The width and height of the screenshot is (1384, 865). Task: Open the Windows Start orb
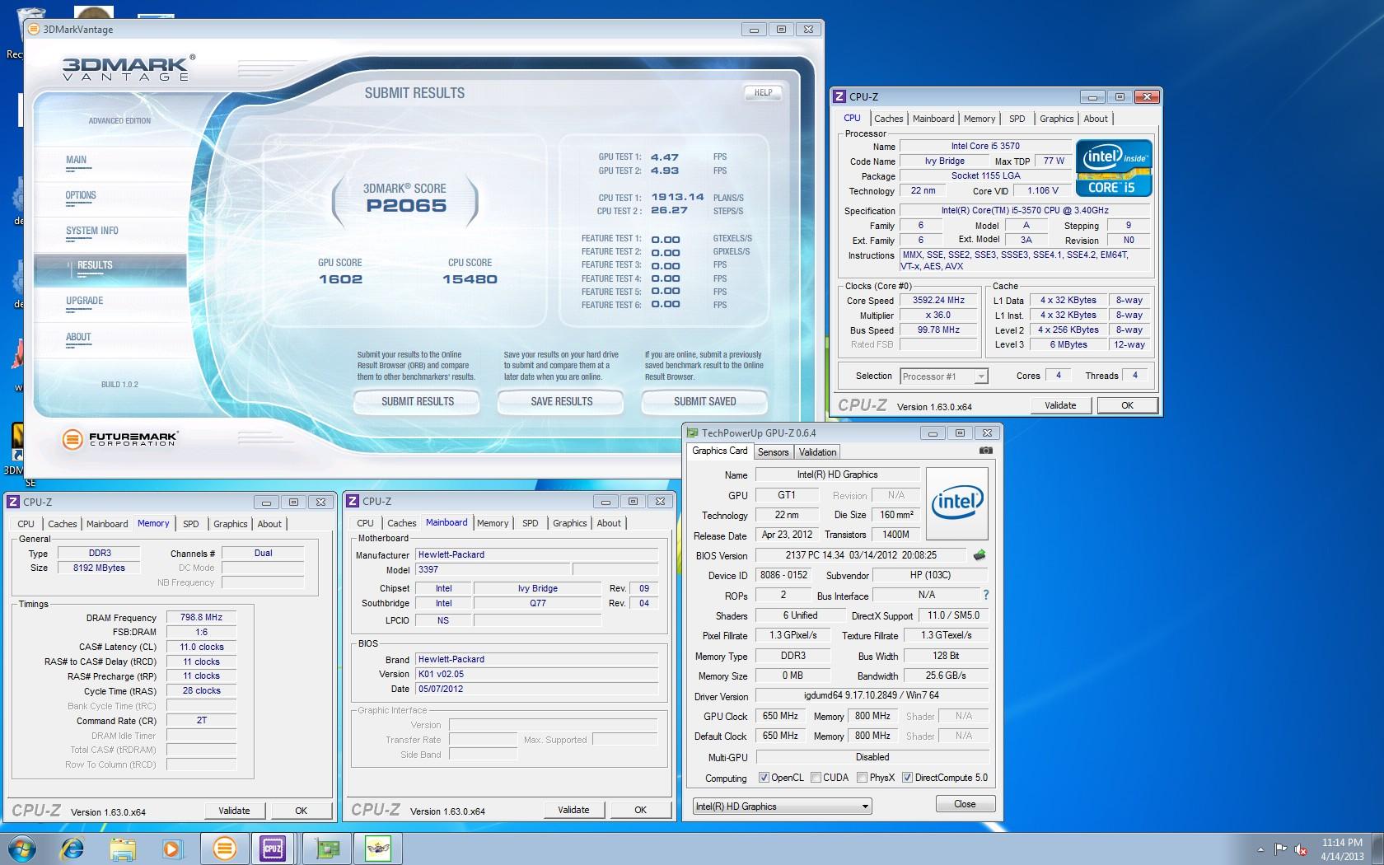22,848
